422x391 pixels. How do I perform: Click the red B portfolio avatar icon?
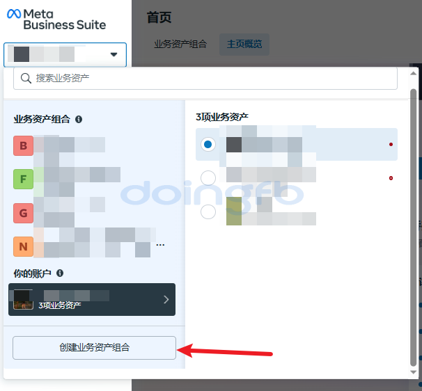click(23, 146)
